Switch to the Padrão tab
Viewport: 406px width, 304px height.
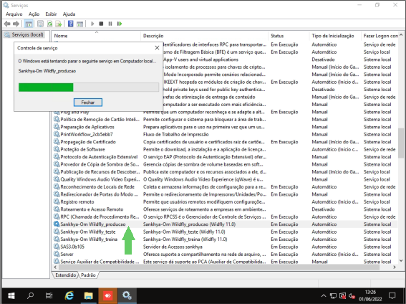(x=88, y=275)
